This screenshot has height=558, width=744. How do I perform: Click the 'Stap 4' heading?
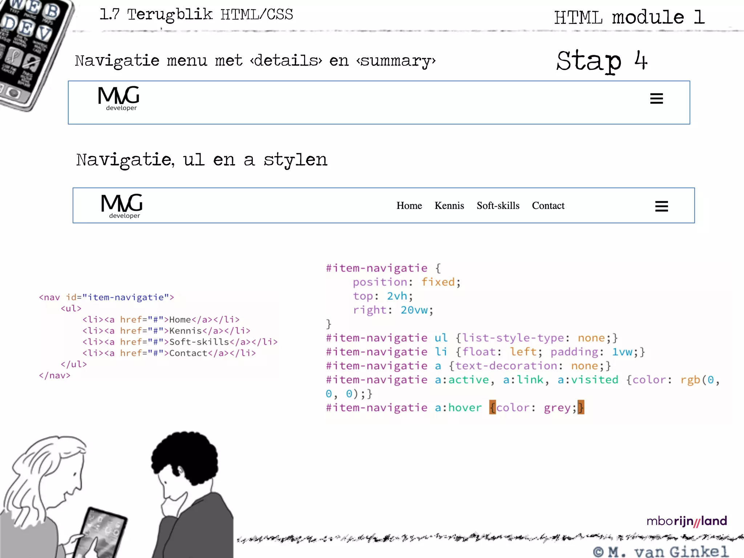click(602, 61)
